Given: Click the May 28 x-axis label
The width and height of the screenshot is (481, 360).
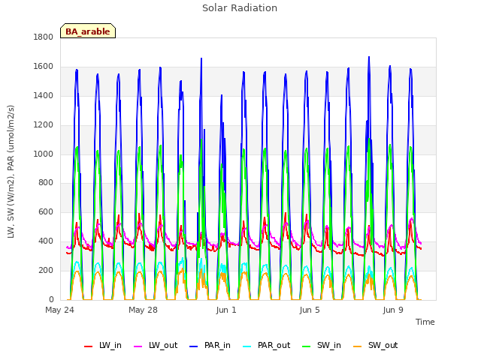Looking at the screenshot, I should pyautogui.click(x=143, y=310).
